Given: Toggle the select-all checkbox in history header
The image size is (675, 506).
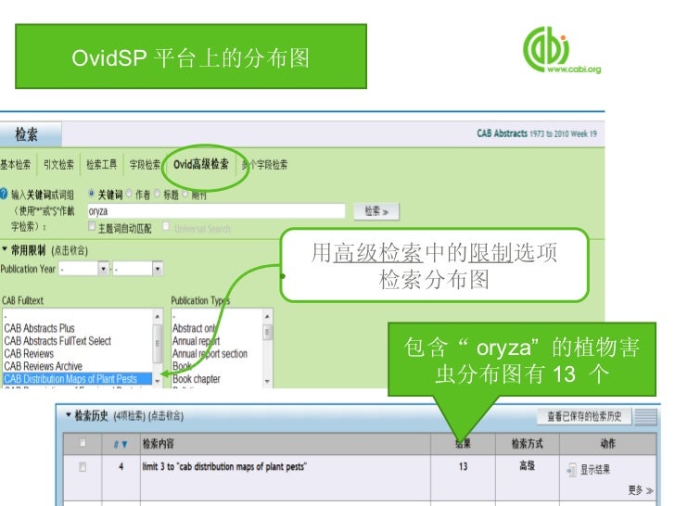Looking at the screenshot, I should tap(83, 443).
